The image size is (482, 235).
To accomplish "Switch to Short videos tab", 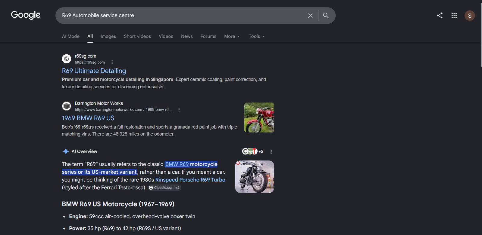I will (137, 36).
